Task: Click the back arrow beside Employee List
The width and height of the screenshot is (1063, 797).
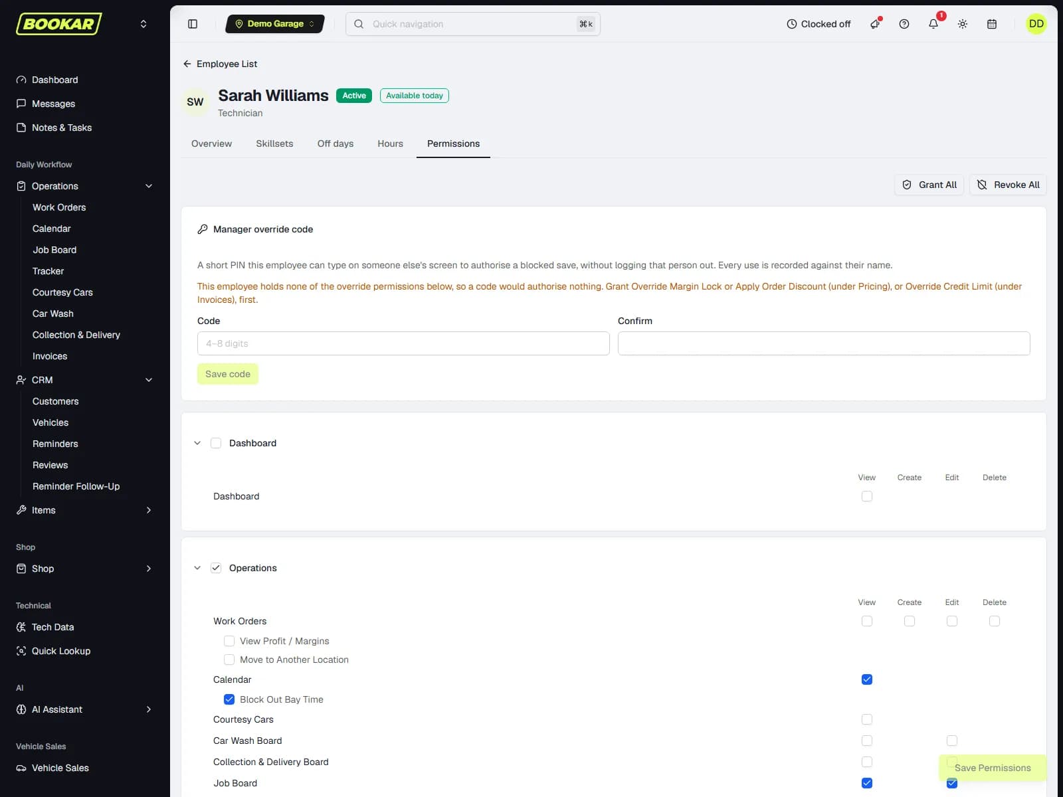Action: click(187, 64)
